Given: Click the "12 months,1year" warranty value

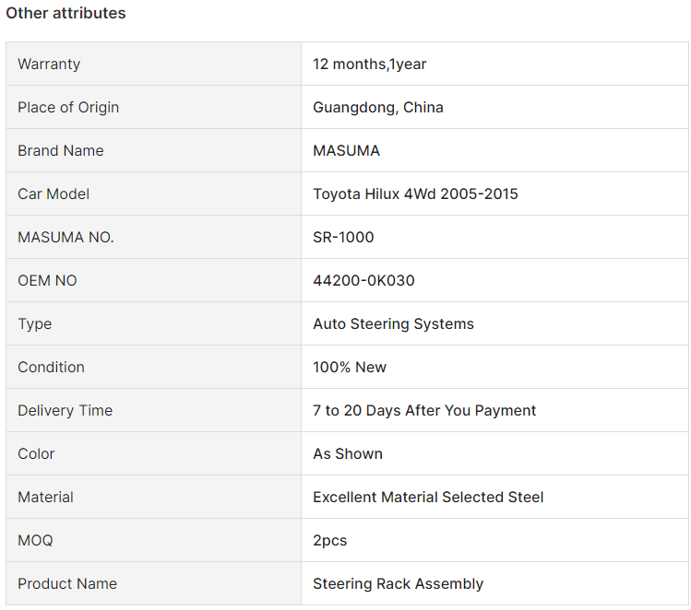Looking at the screenshot, I should click(x=369, y=64).
